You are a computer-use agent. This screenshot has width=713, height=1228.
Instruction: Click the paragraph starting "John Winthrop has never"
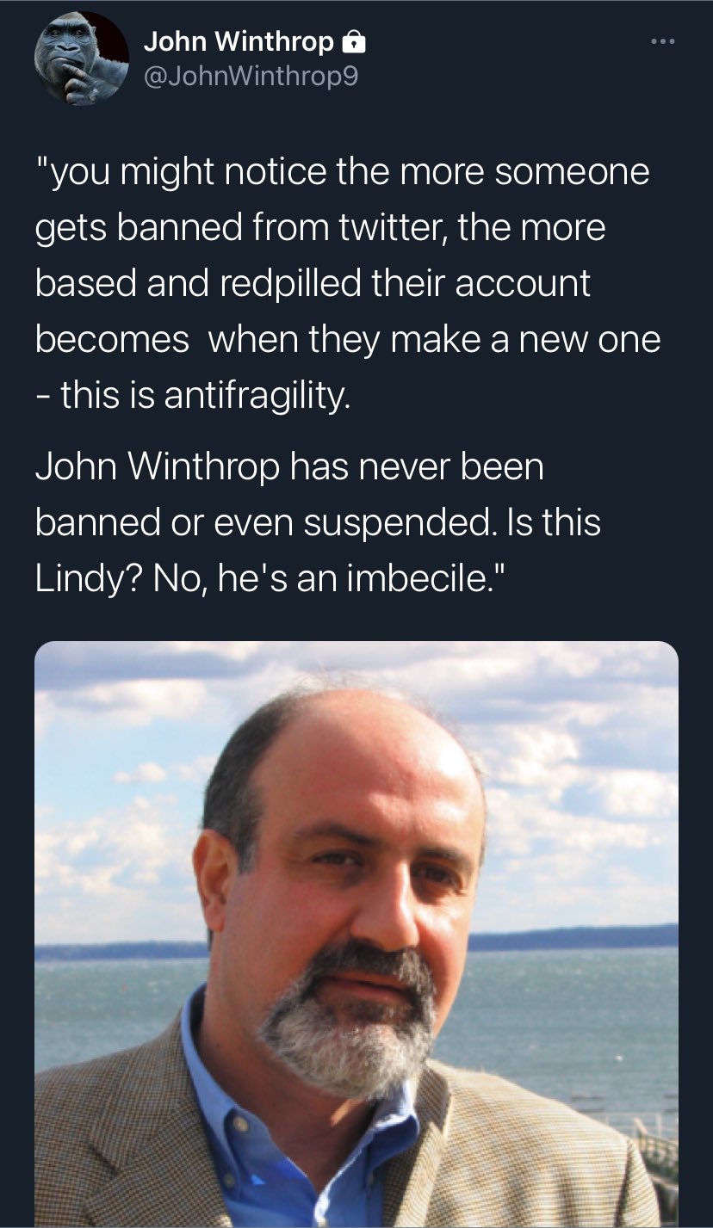coord(319,522)
